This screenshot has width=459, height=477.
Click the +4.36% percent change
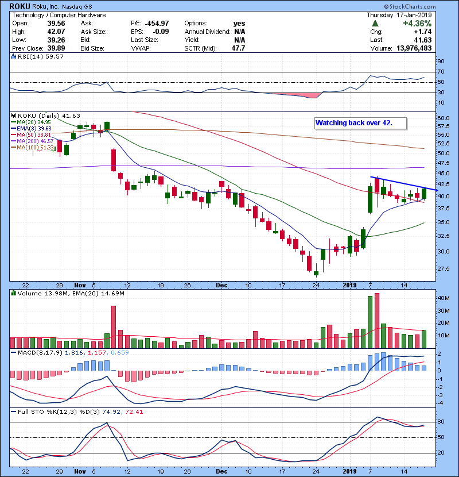417,24
